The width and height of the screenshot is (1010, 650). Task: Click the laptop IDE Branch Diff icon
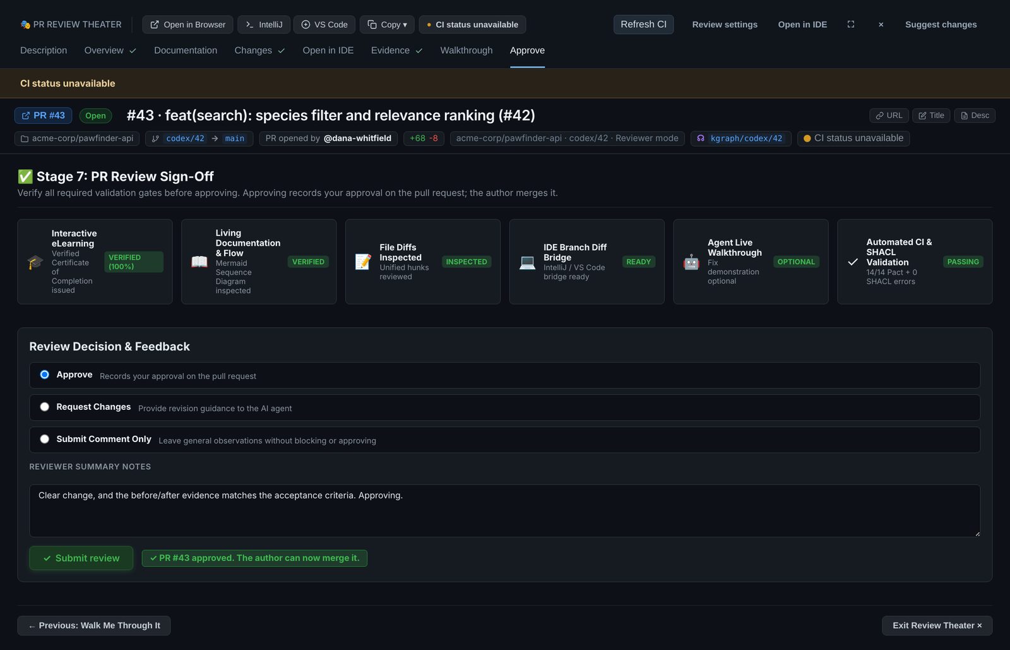[x=528, y=262]
